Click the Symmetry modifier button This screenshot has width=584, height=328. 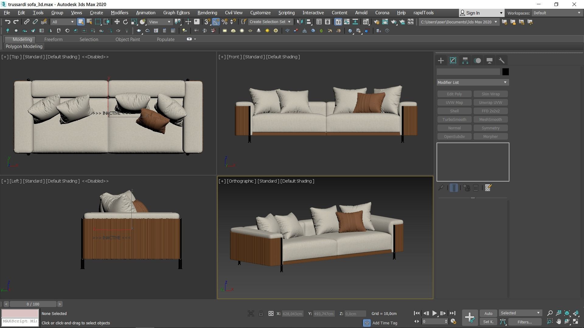490,128
